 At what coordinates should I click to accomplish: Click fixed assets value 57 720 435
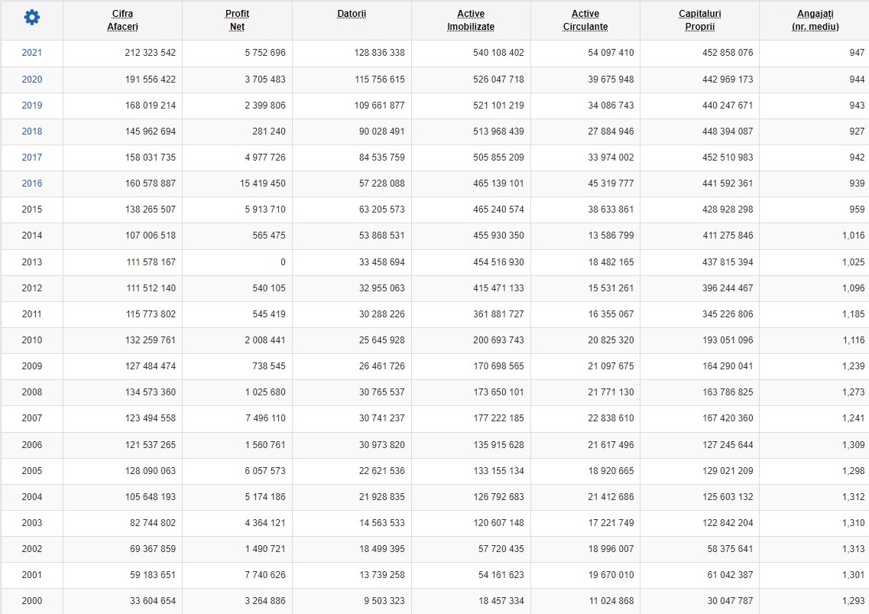click(501, 550)
